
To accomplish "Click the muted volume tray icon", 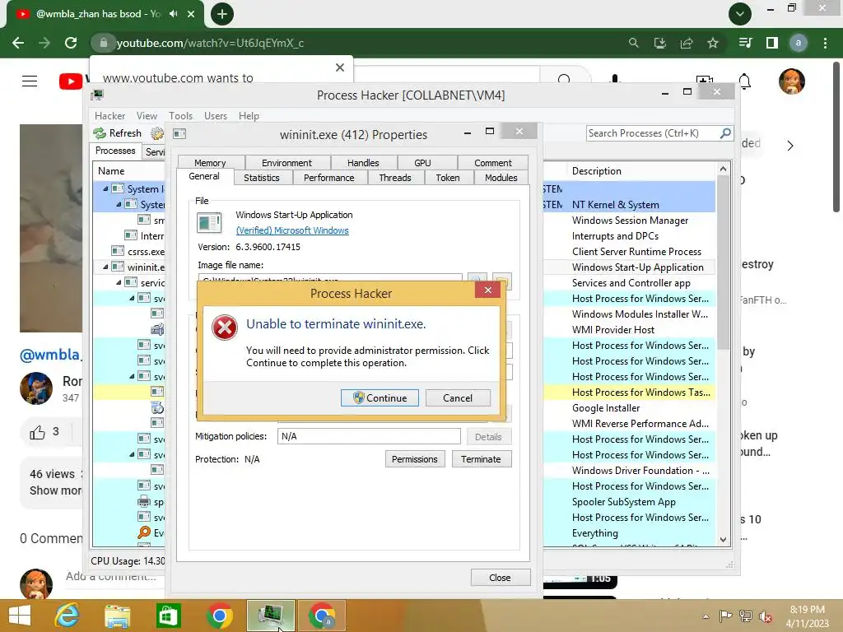I will click(x=766, y=616).
